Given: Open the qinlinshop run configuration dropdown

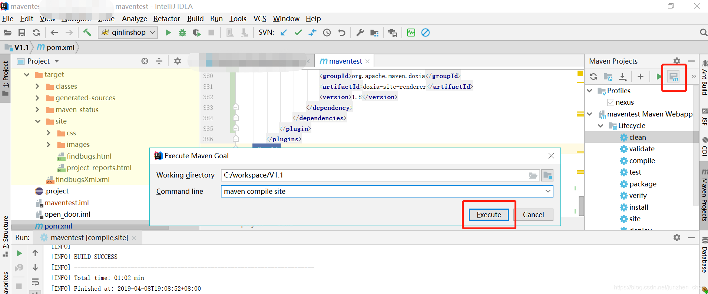Looking at the screenshot, I should 152,33.
